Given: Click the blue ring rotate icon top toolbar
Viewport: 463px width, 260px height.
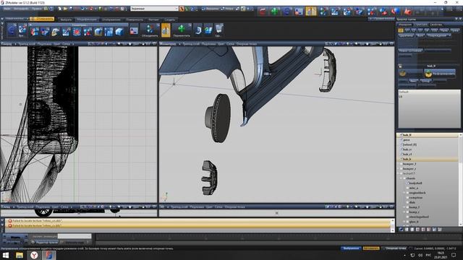Looking at the screenshot, I should (x=286, y=12).
